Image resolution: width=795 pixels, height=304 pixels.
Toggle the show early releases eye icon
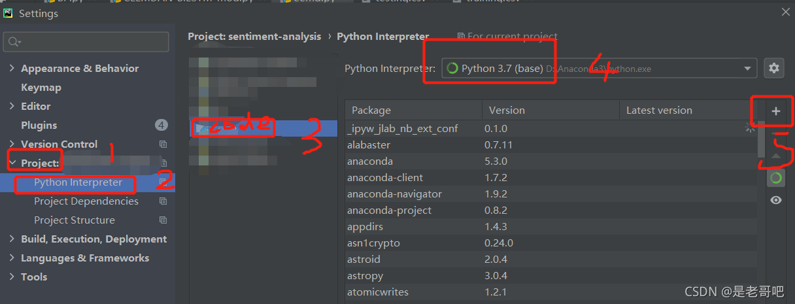click(x=776, y=200)
